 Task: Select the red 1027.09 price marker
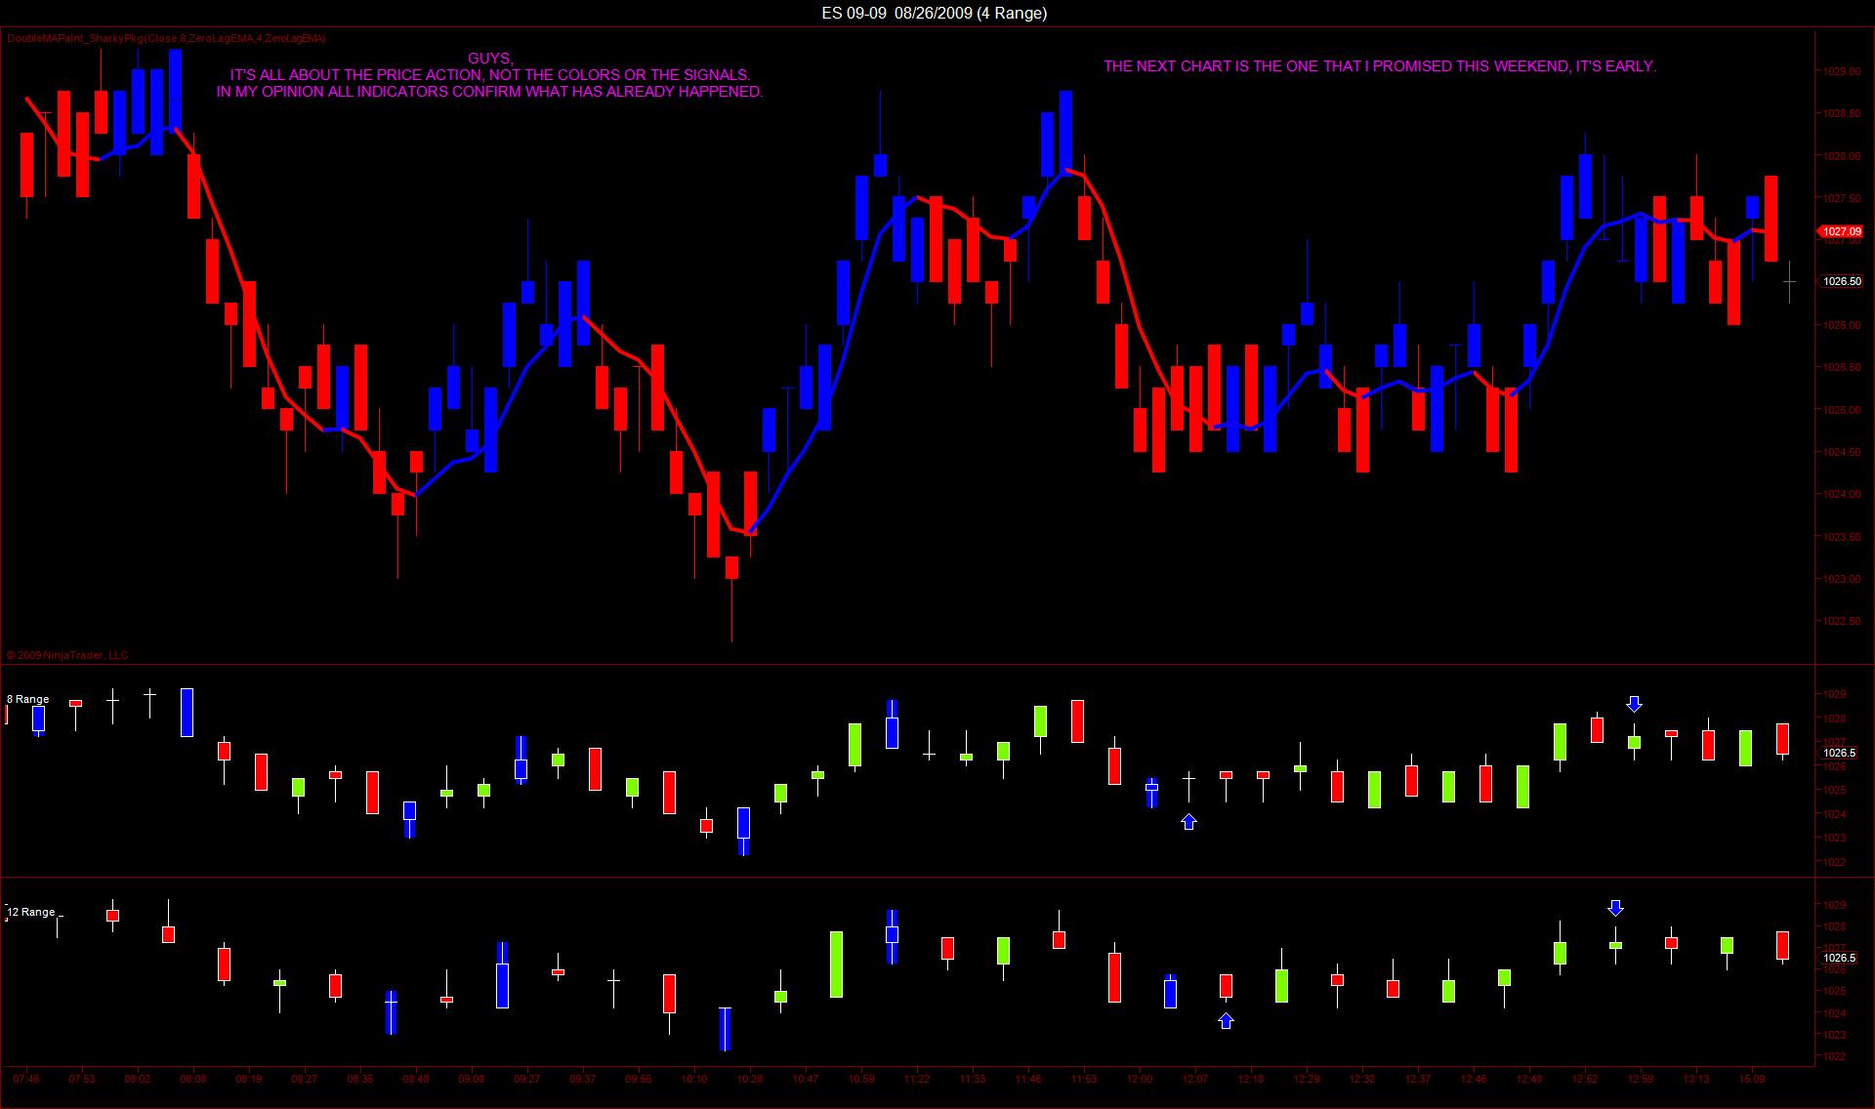pos(1840,231)
